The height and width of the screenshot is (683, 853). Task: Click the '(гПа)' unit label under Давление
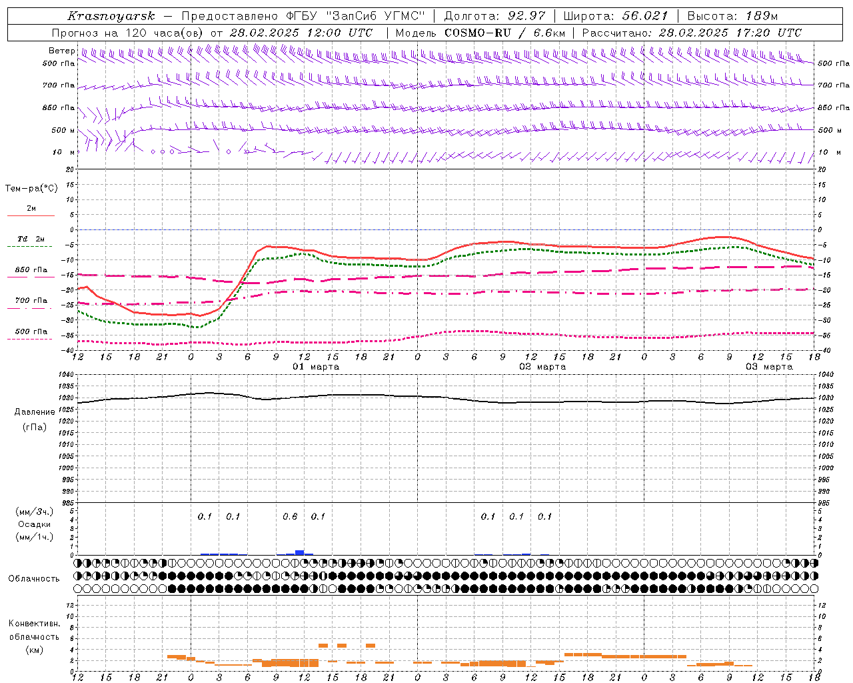[x=35, y=428]
